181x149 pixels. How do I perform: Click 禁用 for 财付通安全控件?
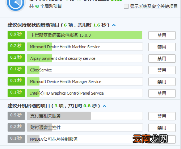coord(162,128)
